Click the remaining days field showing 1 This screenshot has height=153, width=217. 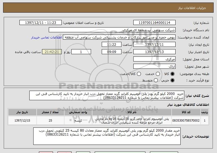(81, 52)
